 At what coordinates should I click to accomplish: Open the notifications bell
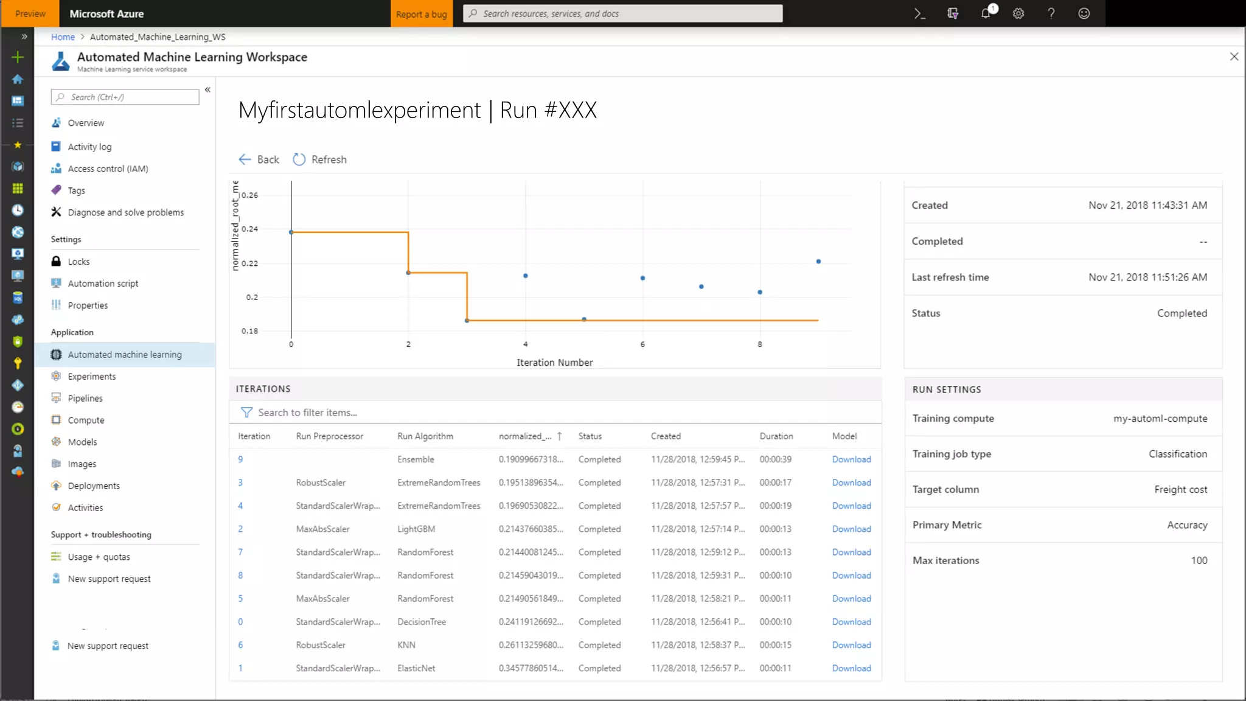click(986, 13)
